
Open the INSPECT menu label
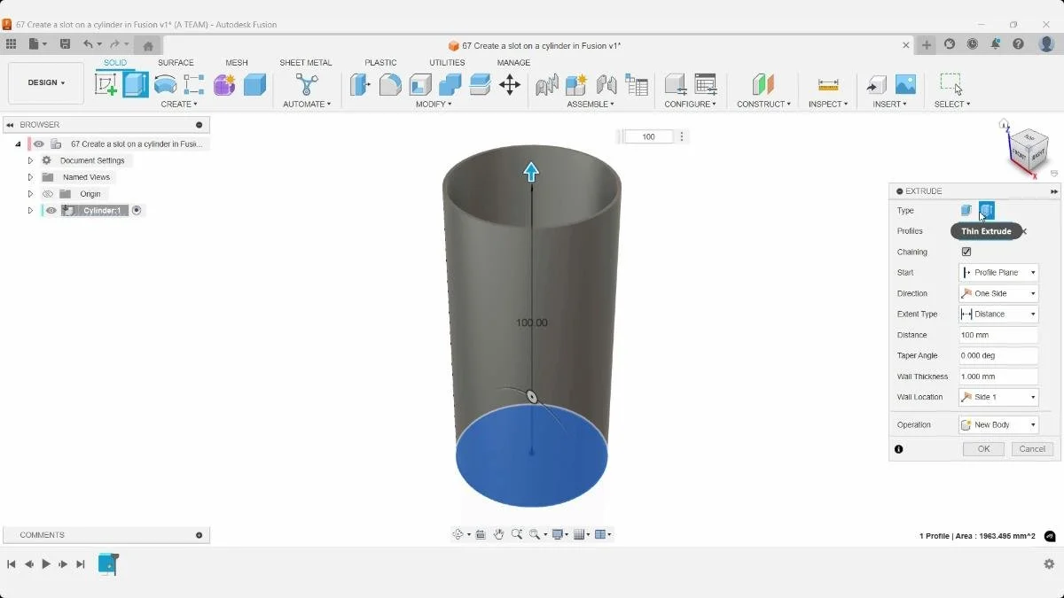pos(828,105)
